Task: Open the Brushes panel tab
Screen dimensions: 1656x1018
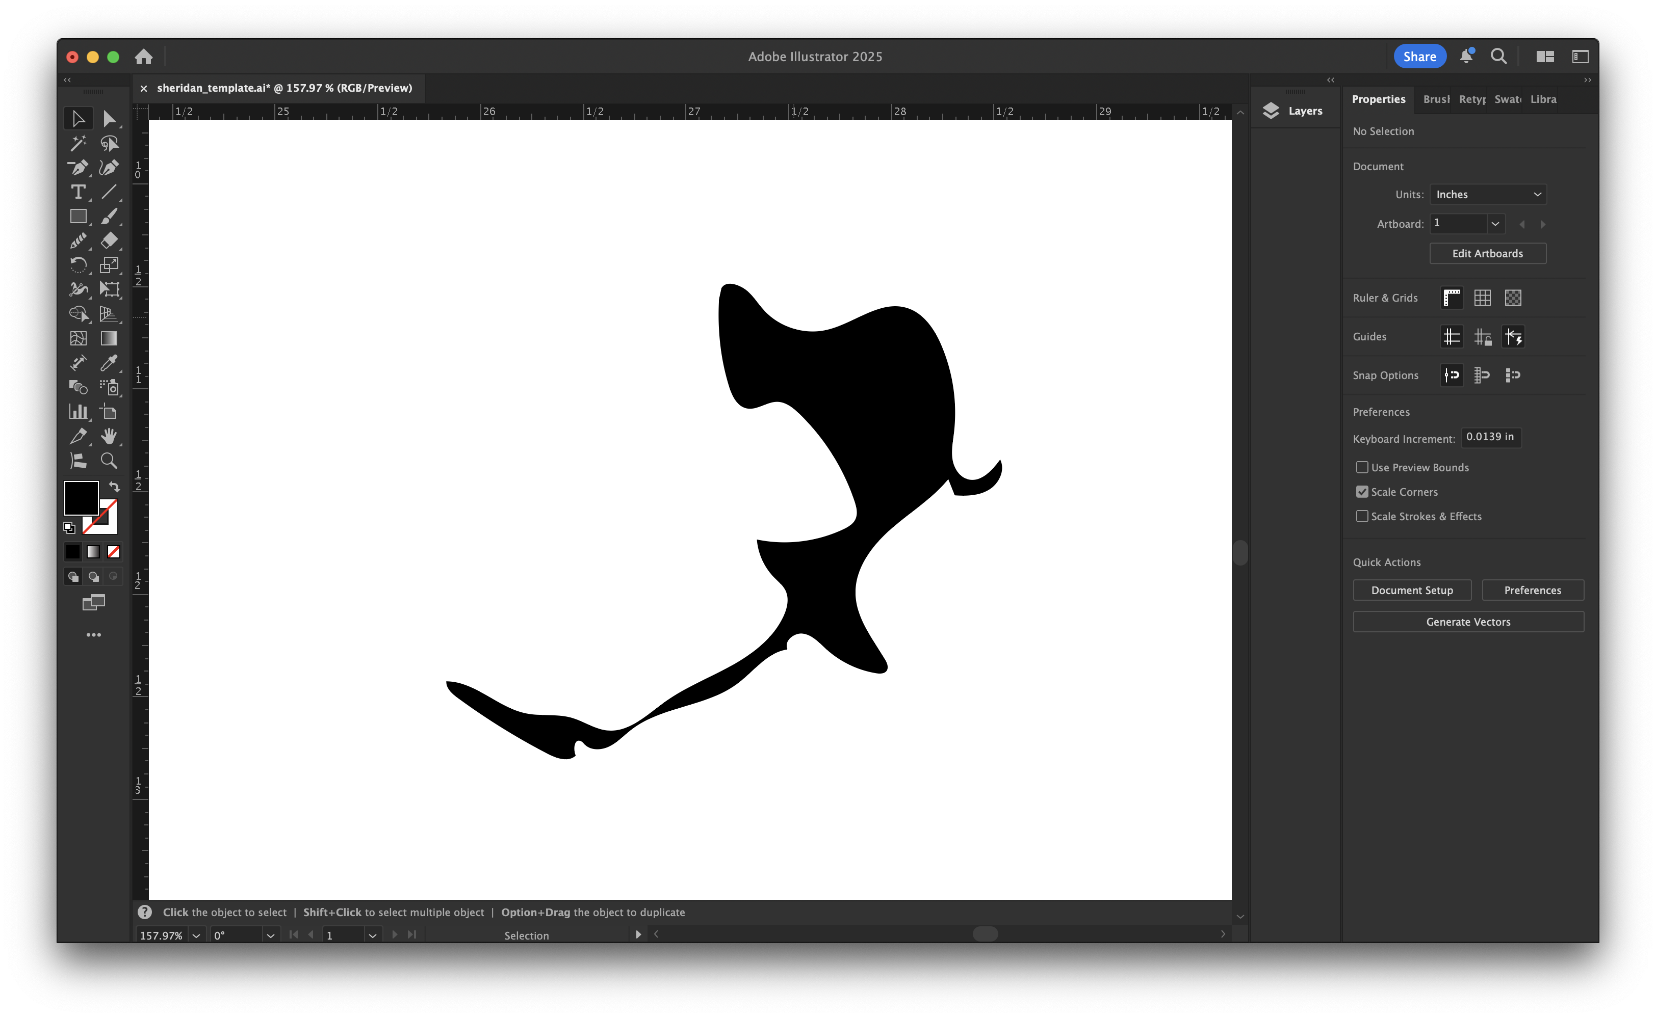Action: 1436,99
